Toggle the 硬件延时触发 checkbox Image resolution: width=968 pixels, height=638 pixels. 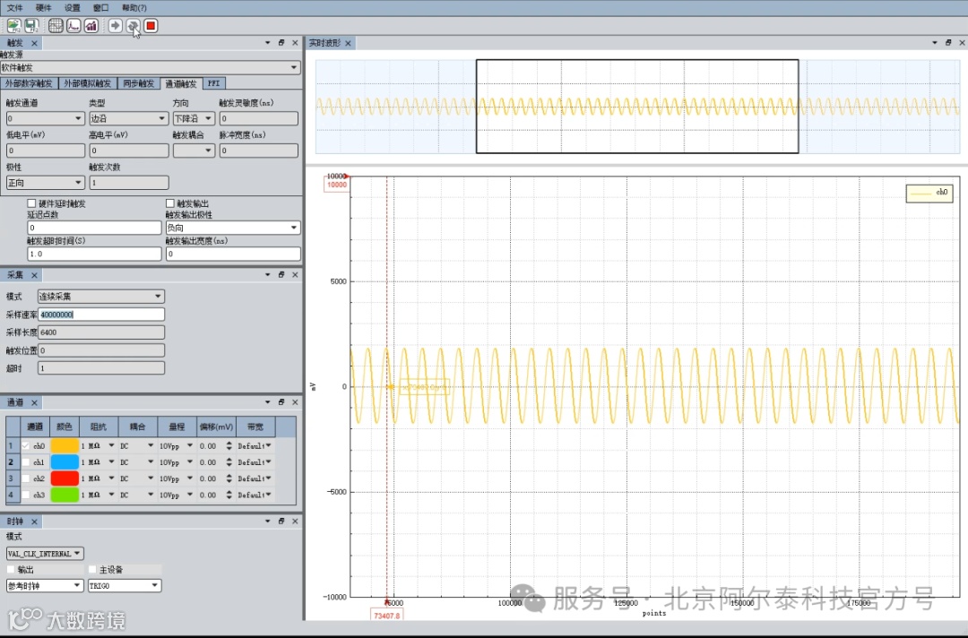coord(32,203)
